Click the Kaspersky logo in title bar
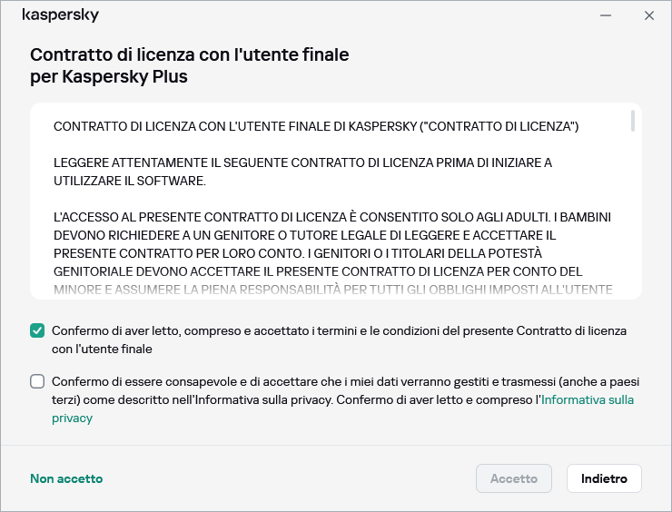 [60, 15]
